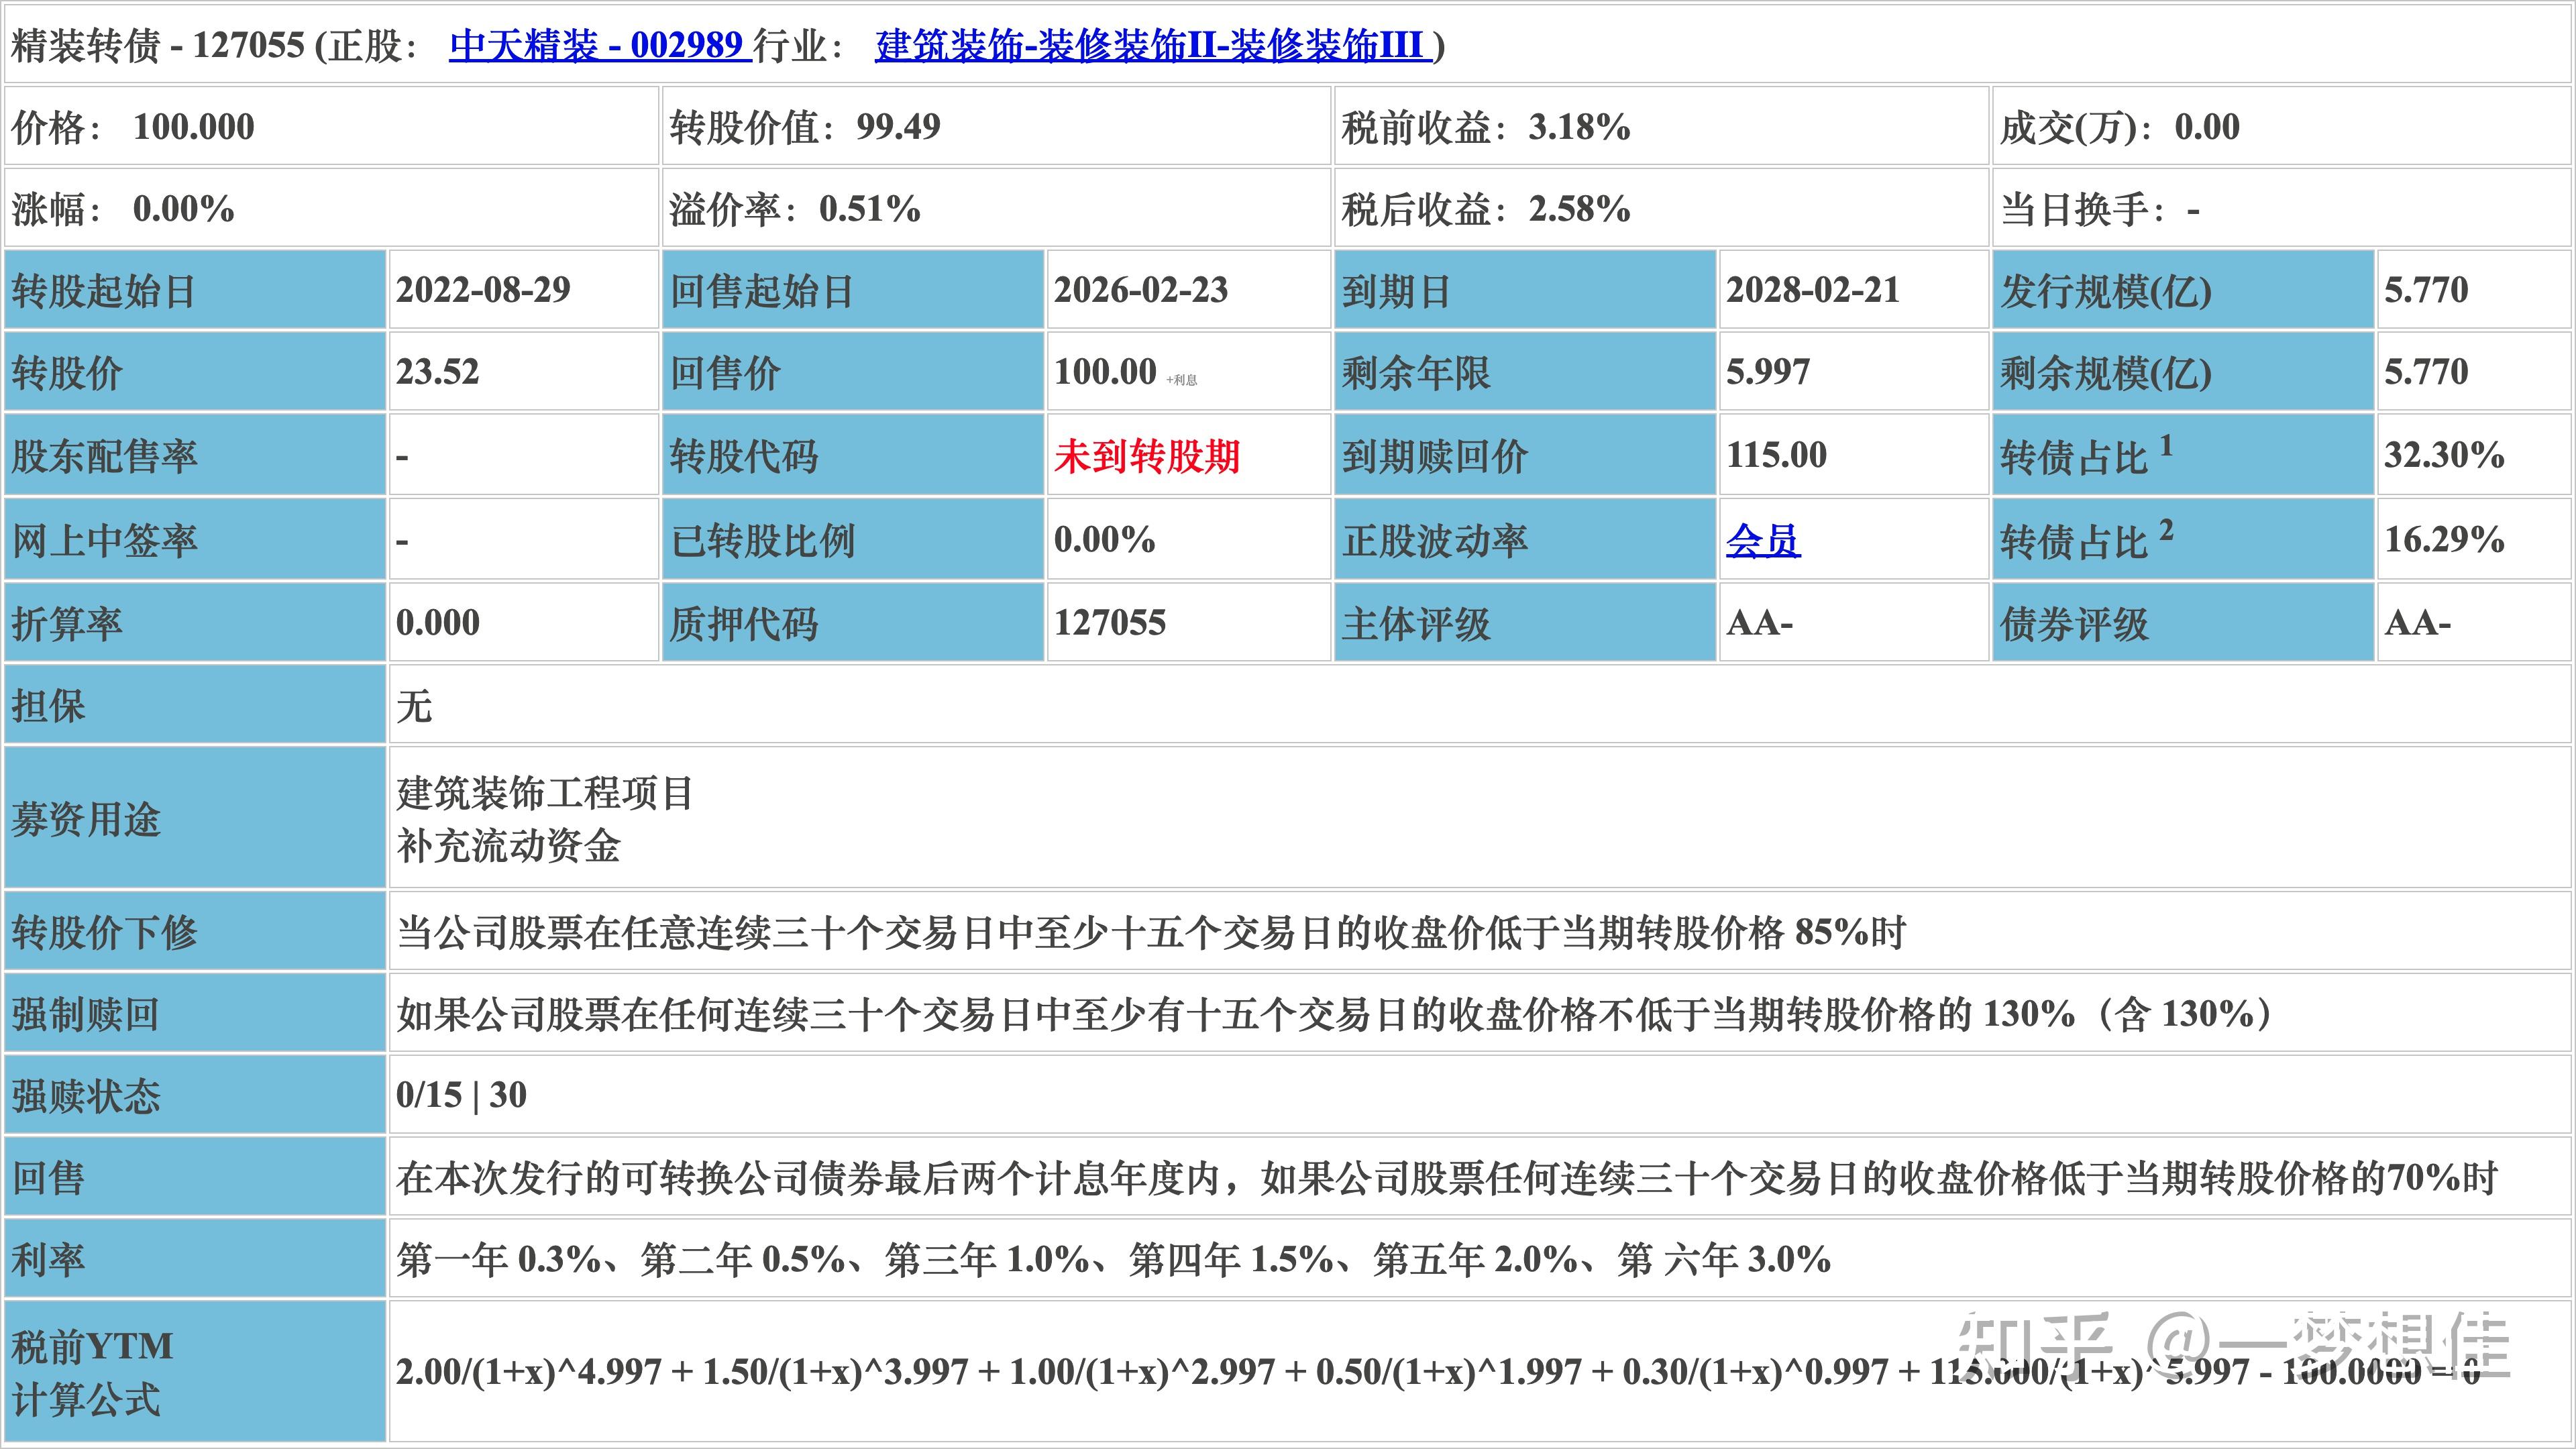Viewport: 2576px width, 1449px height.
Task: Click the 转股价下修 header cell
Action: click(195, 932)
